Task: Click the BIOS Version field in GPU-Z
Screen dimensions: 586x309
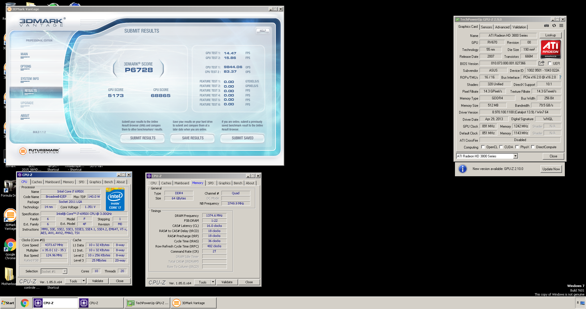Action: pyautogui.click(x=508, y=63)
